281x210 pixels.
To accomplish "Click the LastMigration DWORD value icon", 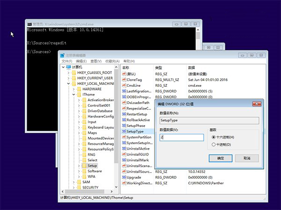I will (x=124, y=91).
